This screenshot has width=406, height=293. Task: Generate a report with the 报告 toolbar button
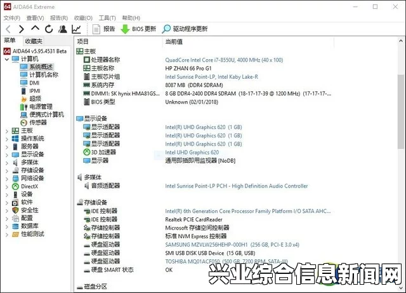[103, 29]
